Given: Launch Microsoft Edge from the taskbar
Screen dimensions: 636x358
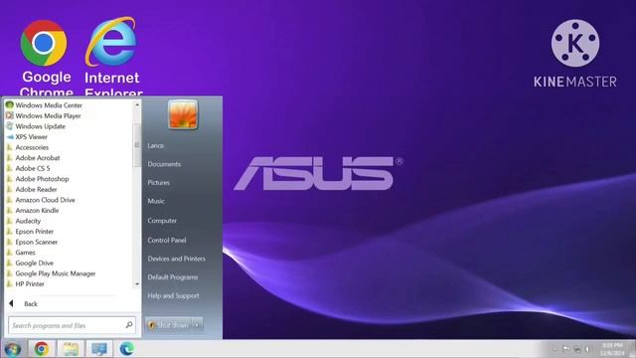Looking at the screenshot, I should pyautogui.click(x=127, y=349).
